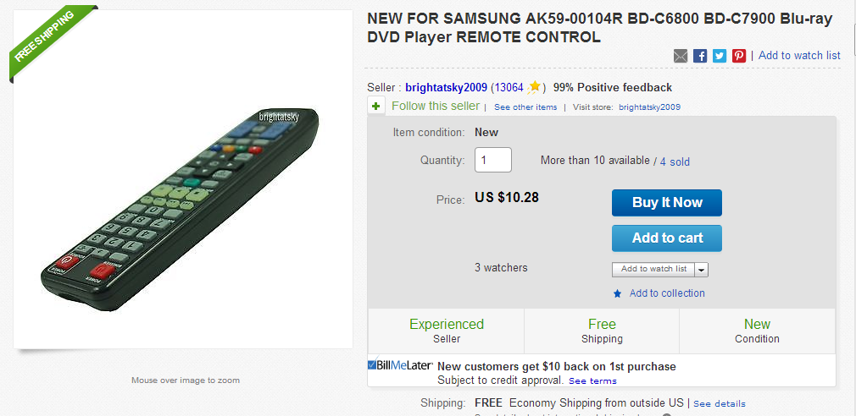Click See details shipping link

(x=720, y=404)
